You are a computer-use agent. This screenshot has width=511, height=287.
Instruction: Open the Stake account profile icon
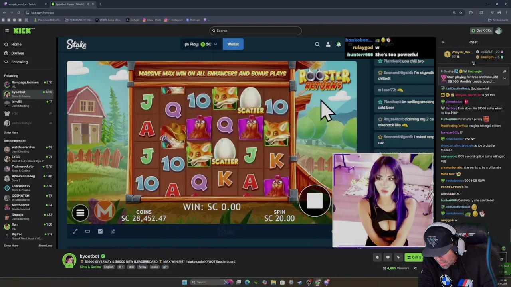pyautogui.click(x=328, y=45)
